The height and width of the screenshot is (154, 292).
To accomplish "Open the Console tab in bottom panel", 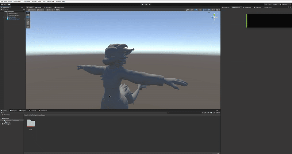I will click(x=33, y=110).
